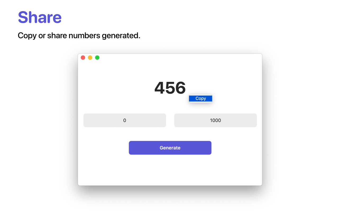The height and width of the screenshot is (212, 340).
Task: Click the digit 4 of the large number
Action: (x=159, y=88)
